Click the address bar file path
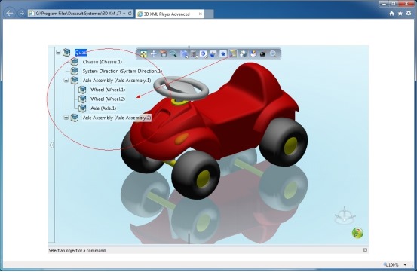Viewport: 417px width, 272px height. point(75,13)
